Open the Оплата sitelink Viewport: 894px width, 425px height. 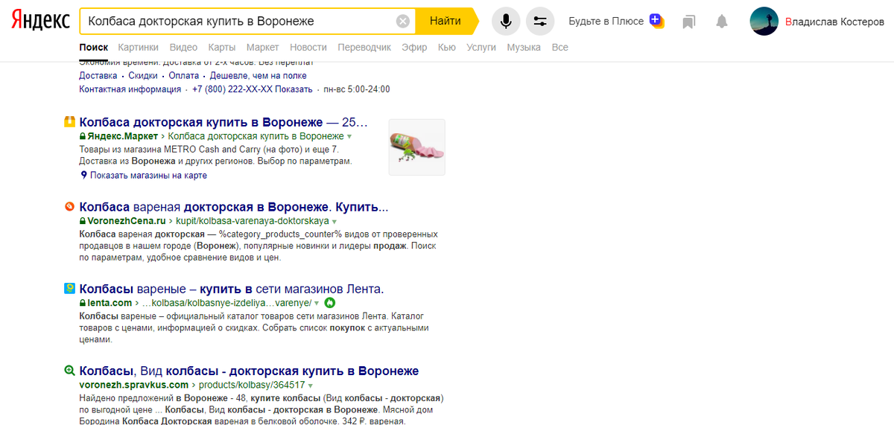[183, 75]
